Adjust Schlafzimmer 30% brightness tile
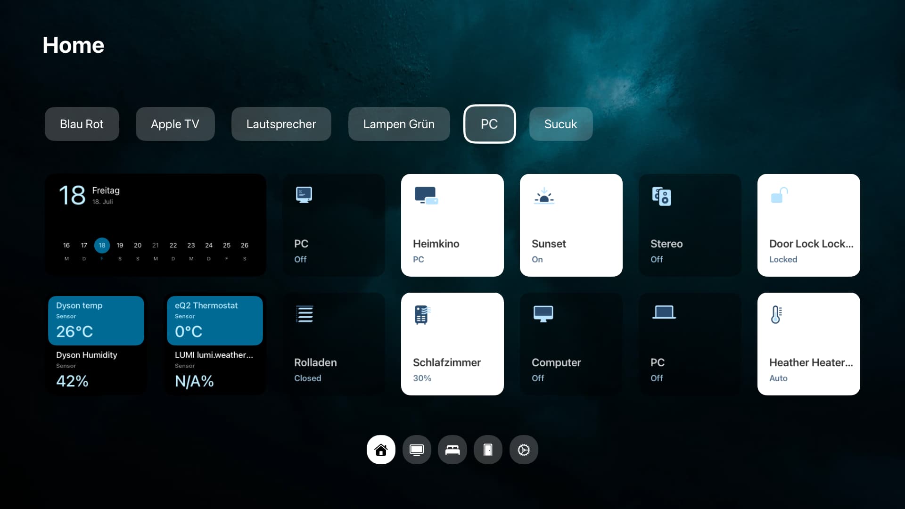The image size is (905, 509). pos(452,344)
